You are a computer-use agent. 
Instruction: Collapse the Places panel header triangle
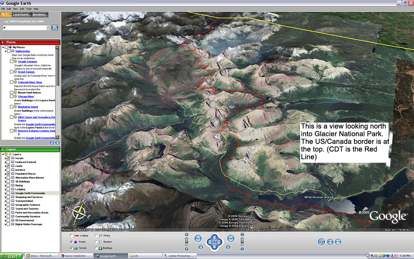(x=3, y=42)
